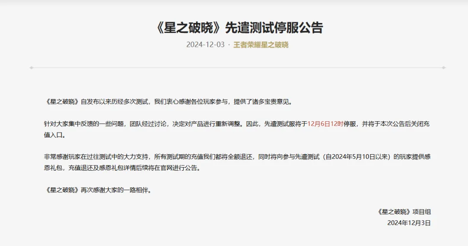Click the signature 《星之破晓》项目组
The width and height of the screenshot is (468, 246).
click(x=403, y=212)
